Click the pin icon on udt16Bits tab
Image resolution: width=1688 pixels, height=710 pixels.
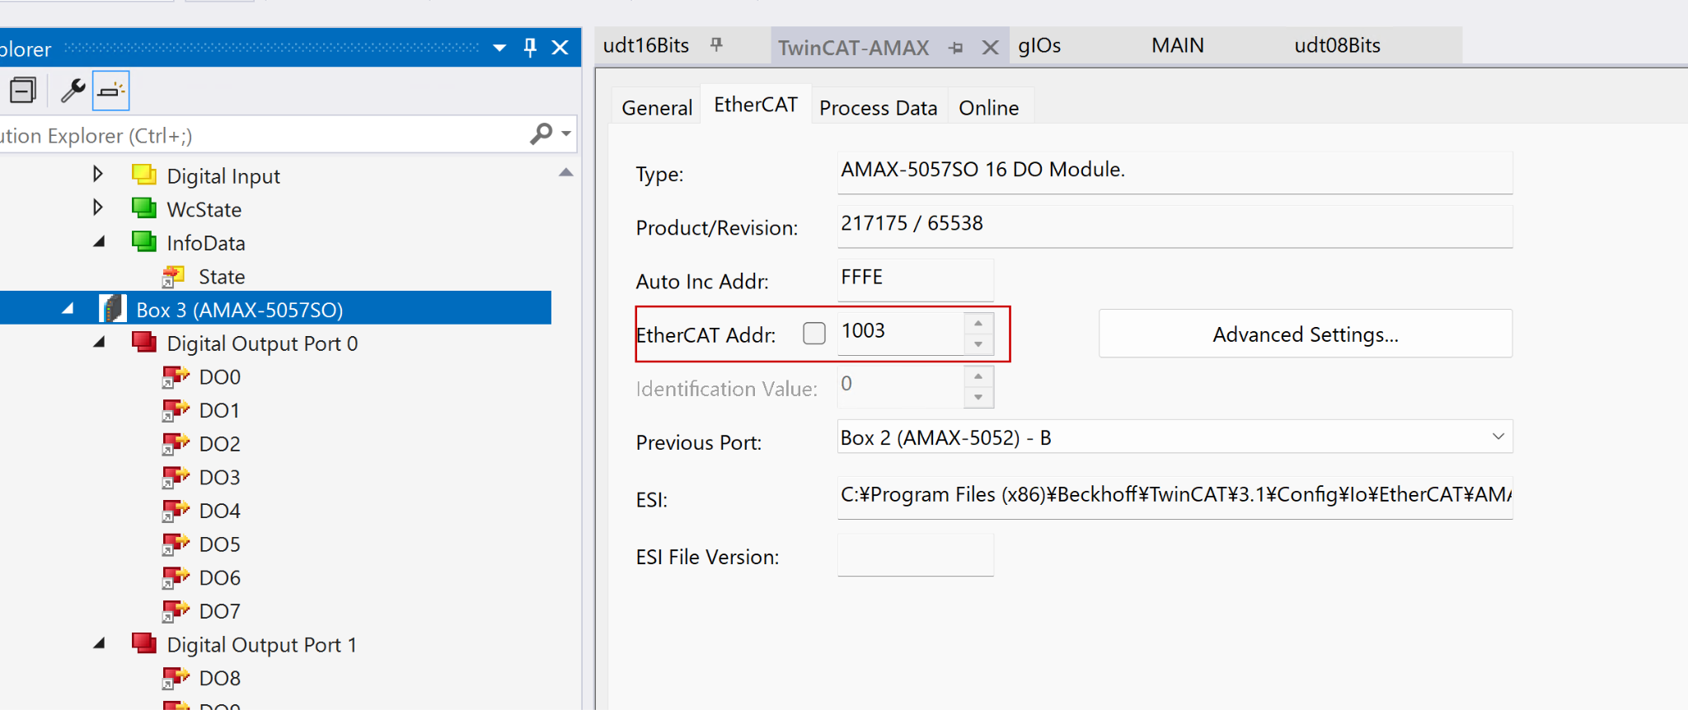coord(716,45)
